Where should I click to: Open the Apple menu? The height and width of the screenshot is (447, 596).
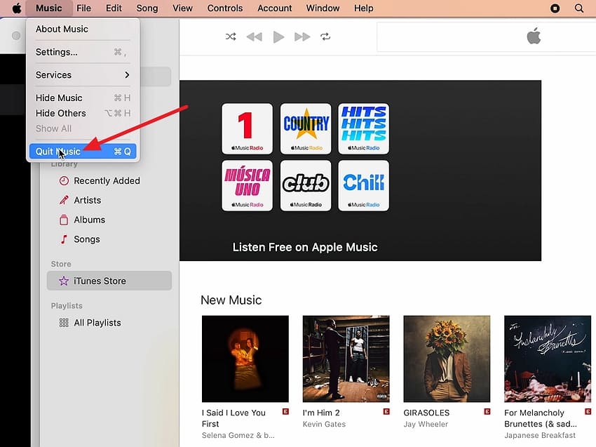click(17, 8)
